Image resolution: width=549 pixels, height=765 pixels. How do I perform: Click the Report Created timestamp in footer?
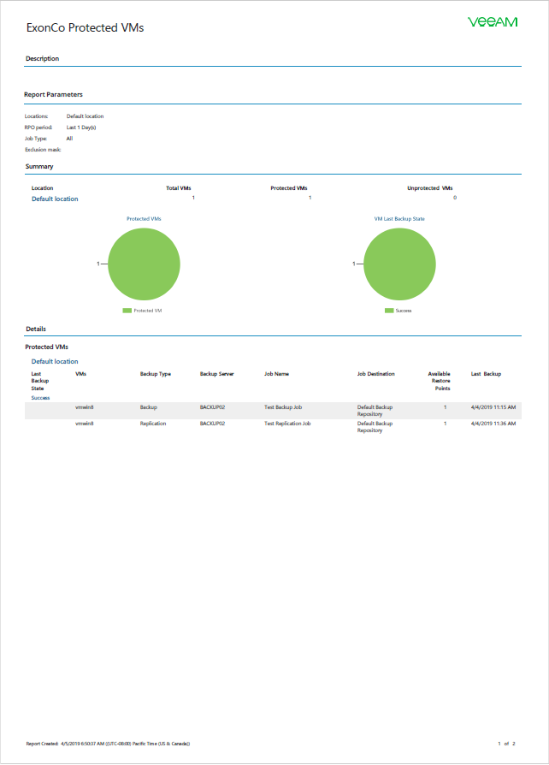click(108, 744)
